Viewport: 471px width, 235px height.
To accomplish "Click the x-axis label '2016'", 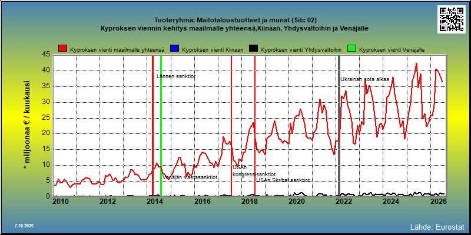I will click(202, 202).
